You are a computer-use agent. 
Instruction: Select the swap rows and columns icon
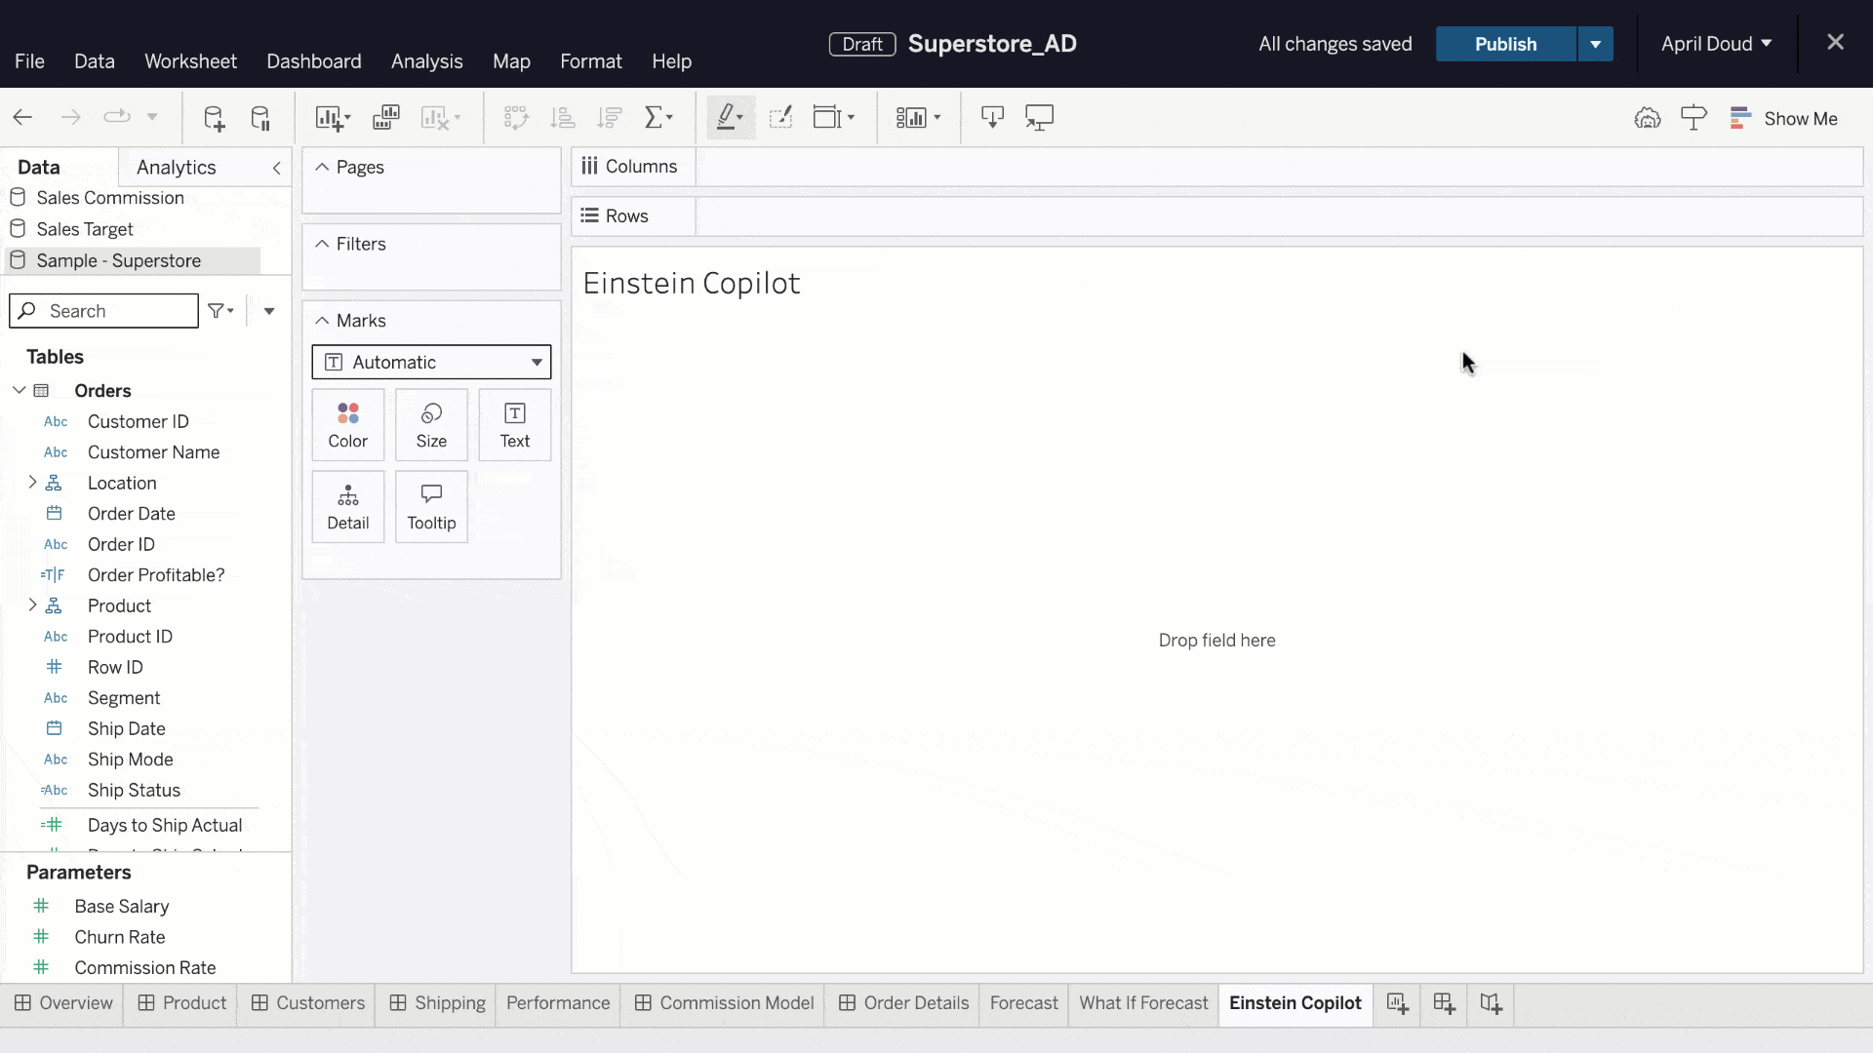[x=514, y=117]
